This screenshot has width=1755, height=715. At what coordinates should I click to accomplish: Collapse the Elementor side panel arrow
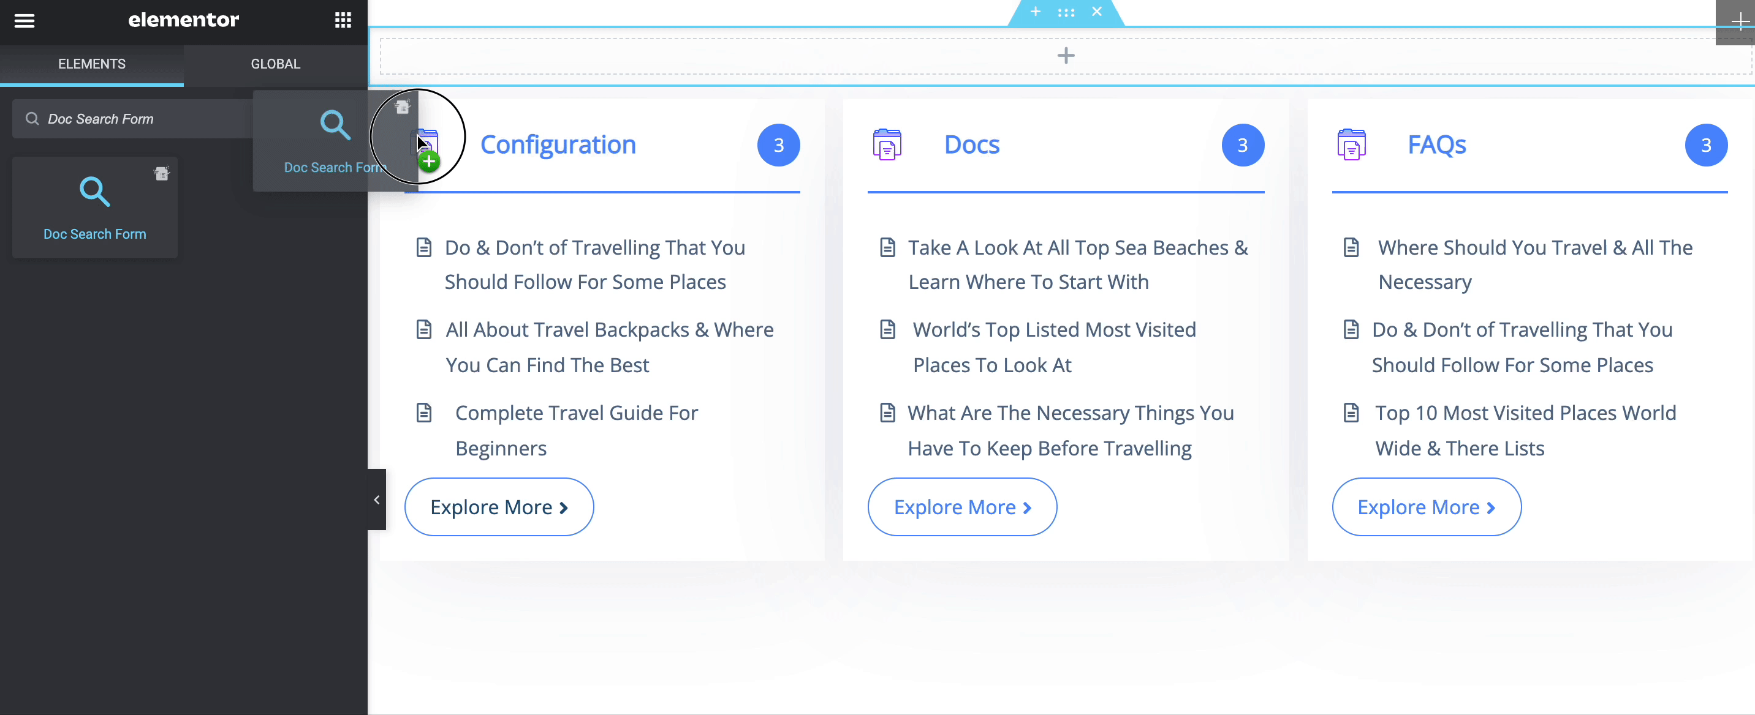(x=377, y=500)
